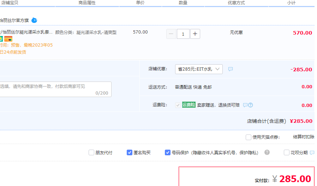
Task: Open the help icon for 号码保护
Action: coord(267,152)
